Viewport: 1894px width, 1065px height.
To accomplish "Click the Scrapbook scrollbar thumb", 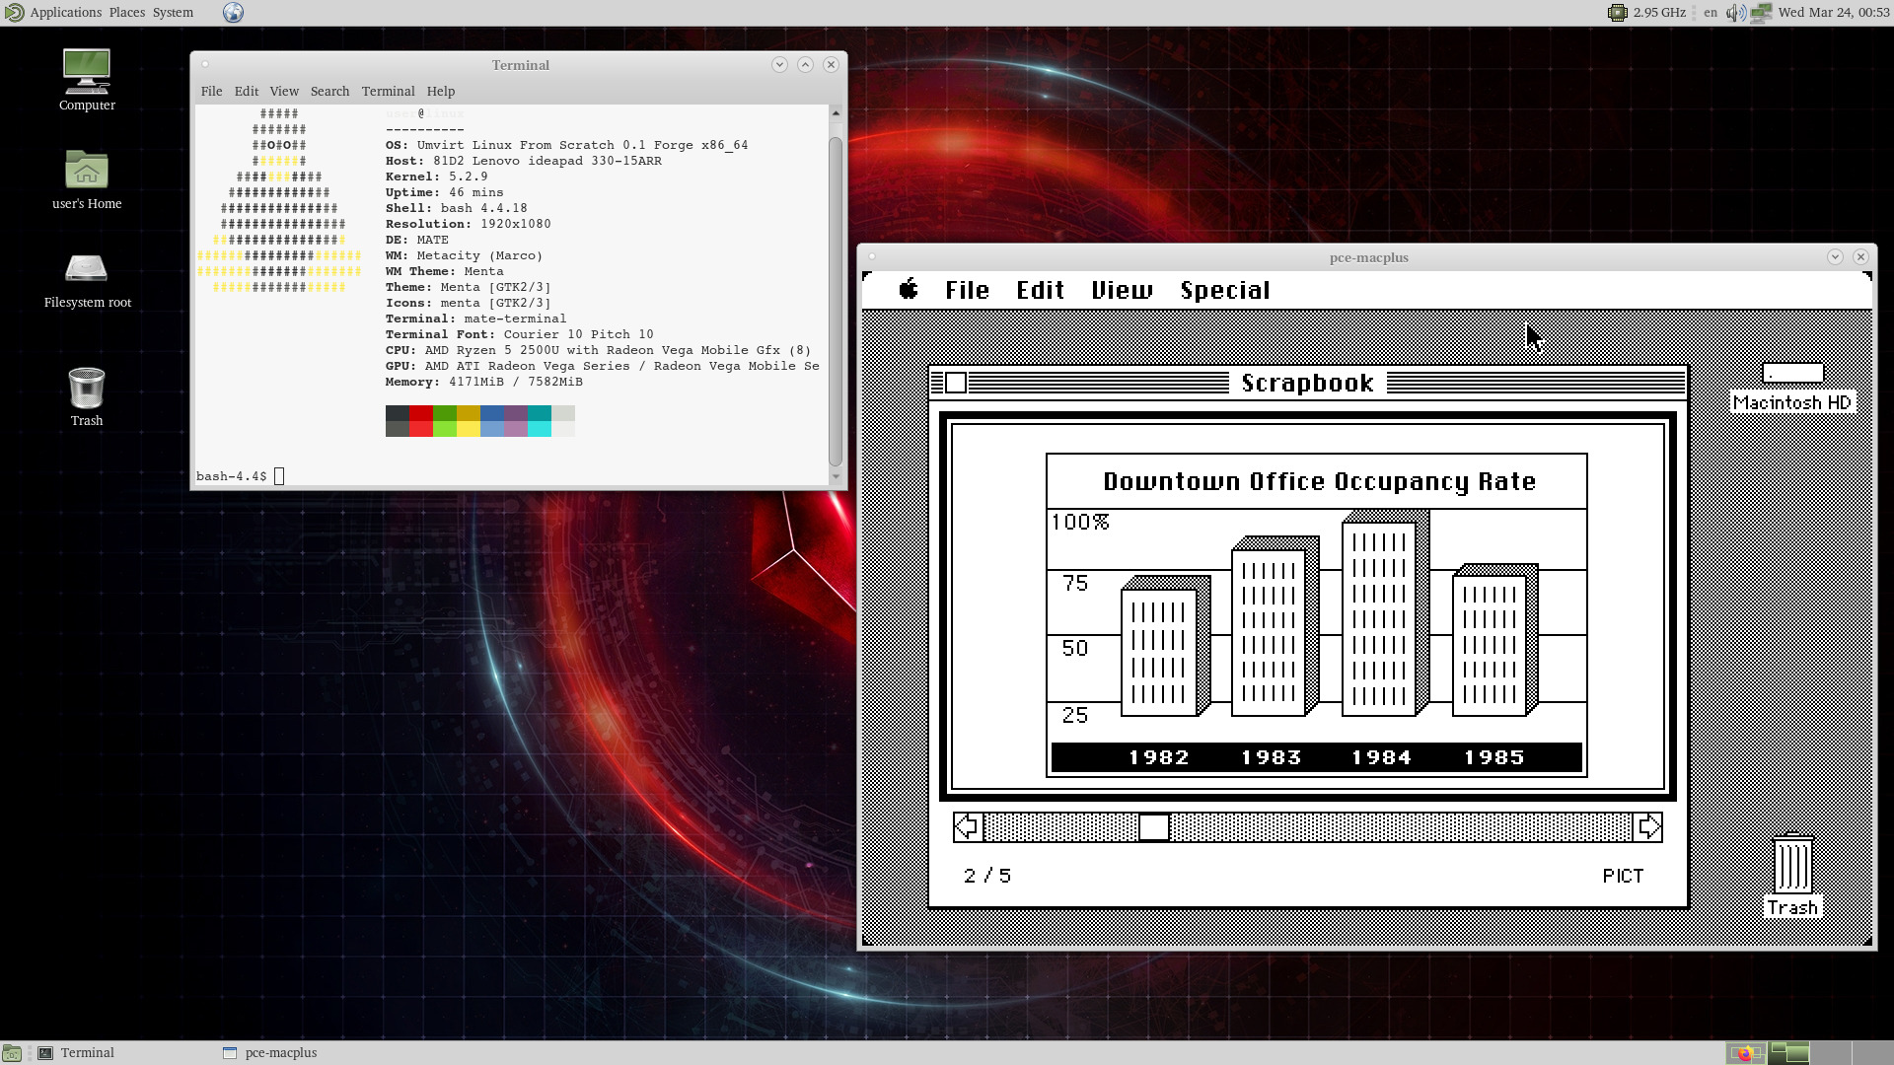I will click(1153, 827).
